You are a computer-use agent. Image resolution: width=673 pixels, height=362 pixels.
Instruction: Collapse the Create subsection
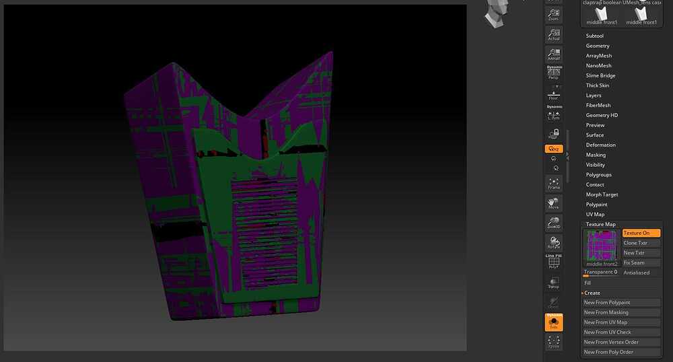592,293
